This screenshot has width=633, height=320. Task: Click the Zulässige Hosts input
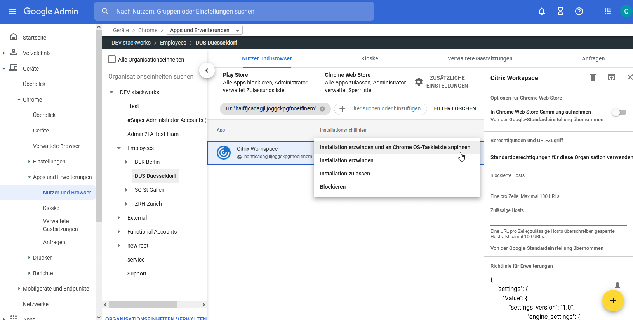tap(558, 221)
